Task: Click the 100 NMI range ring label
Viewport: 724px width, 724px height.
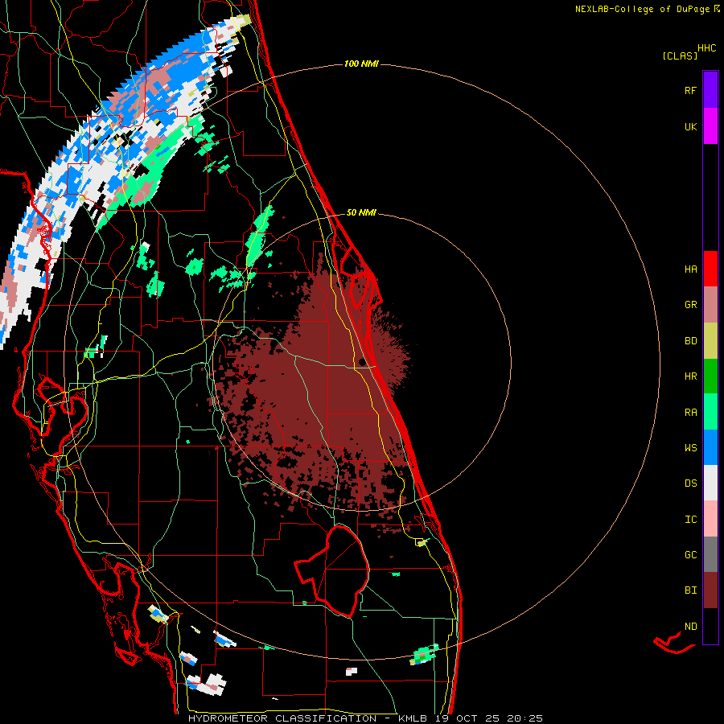Action: [x=361, y=64]
